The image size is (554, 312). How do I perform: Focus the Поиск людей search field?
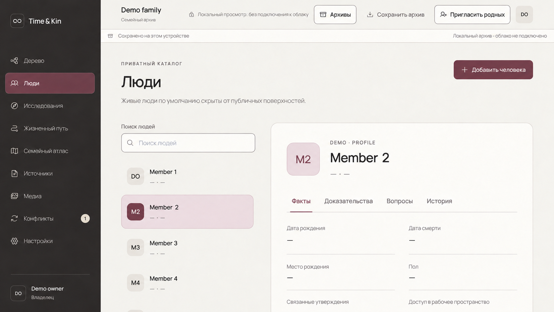(188, 143)
